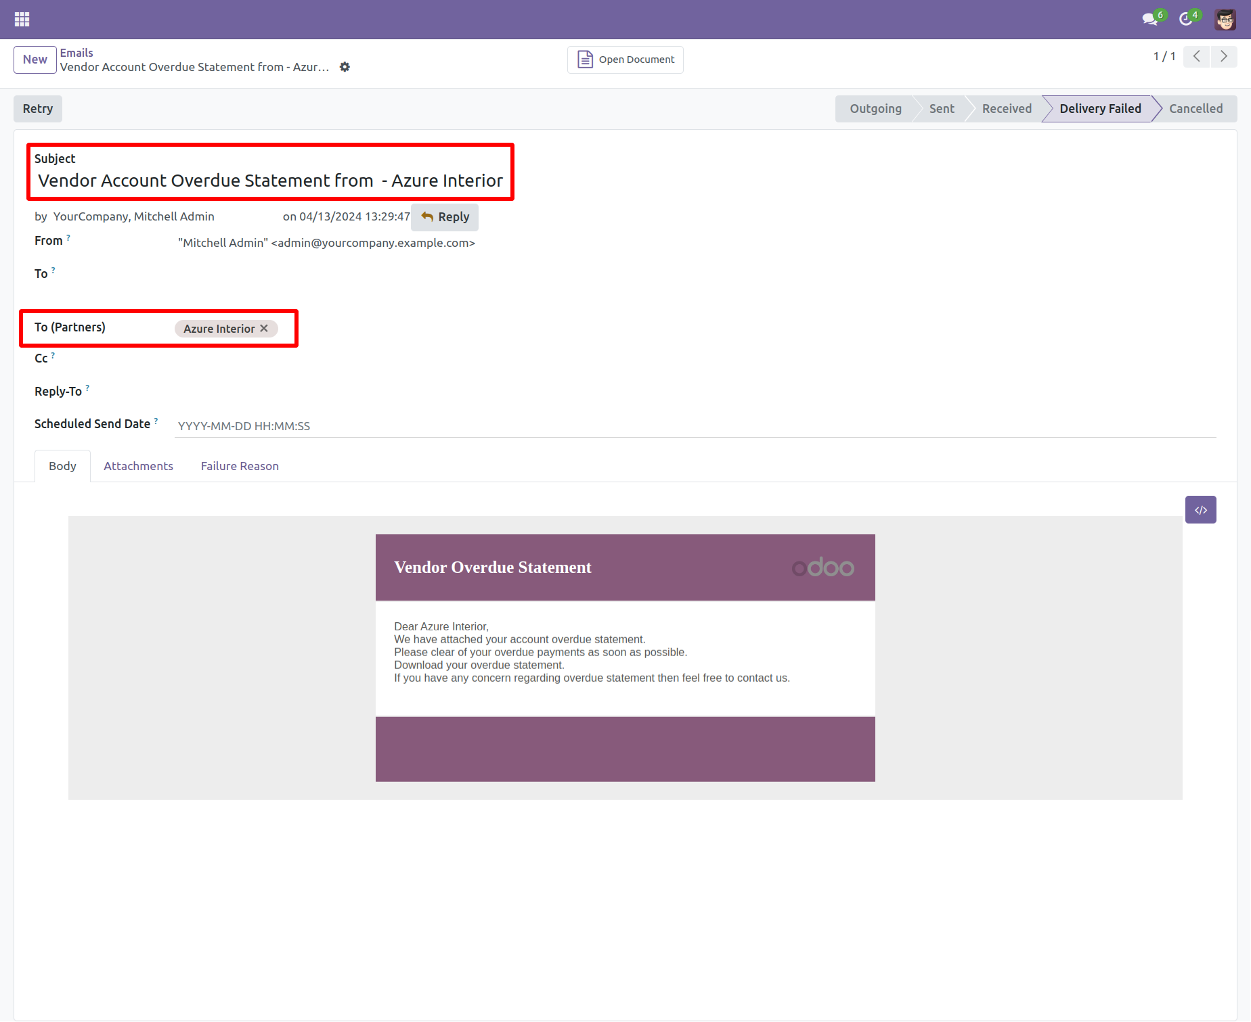1251x1022 pixels.
Task: Switch to the Failure Reason tab
Action: click(240, 466)
